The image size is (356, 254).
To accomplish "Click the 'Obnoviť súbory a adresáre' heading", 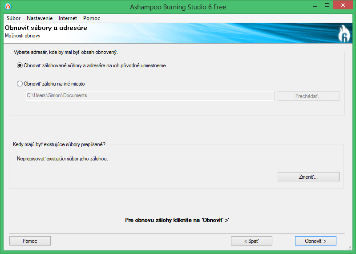I will click(46, 28).
